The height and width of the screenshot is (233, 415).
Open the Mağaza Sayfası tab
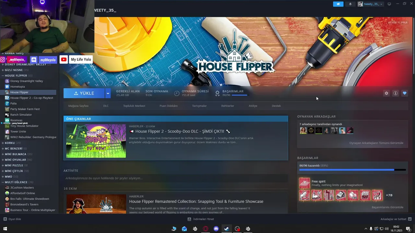pyautogui.click(x=78, y=106)
